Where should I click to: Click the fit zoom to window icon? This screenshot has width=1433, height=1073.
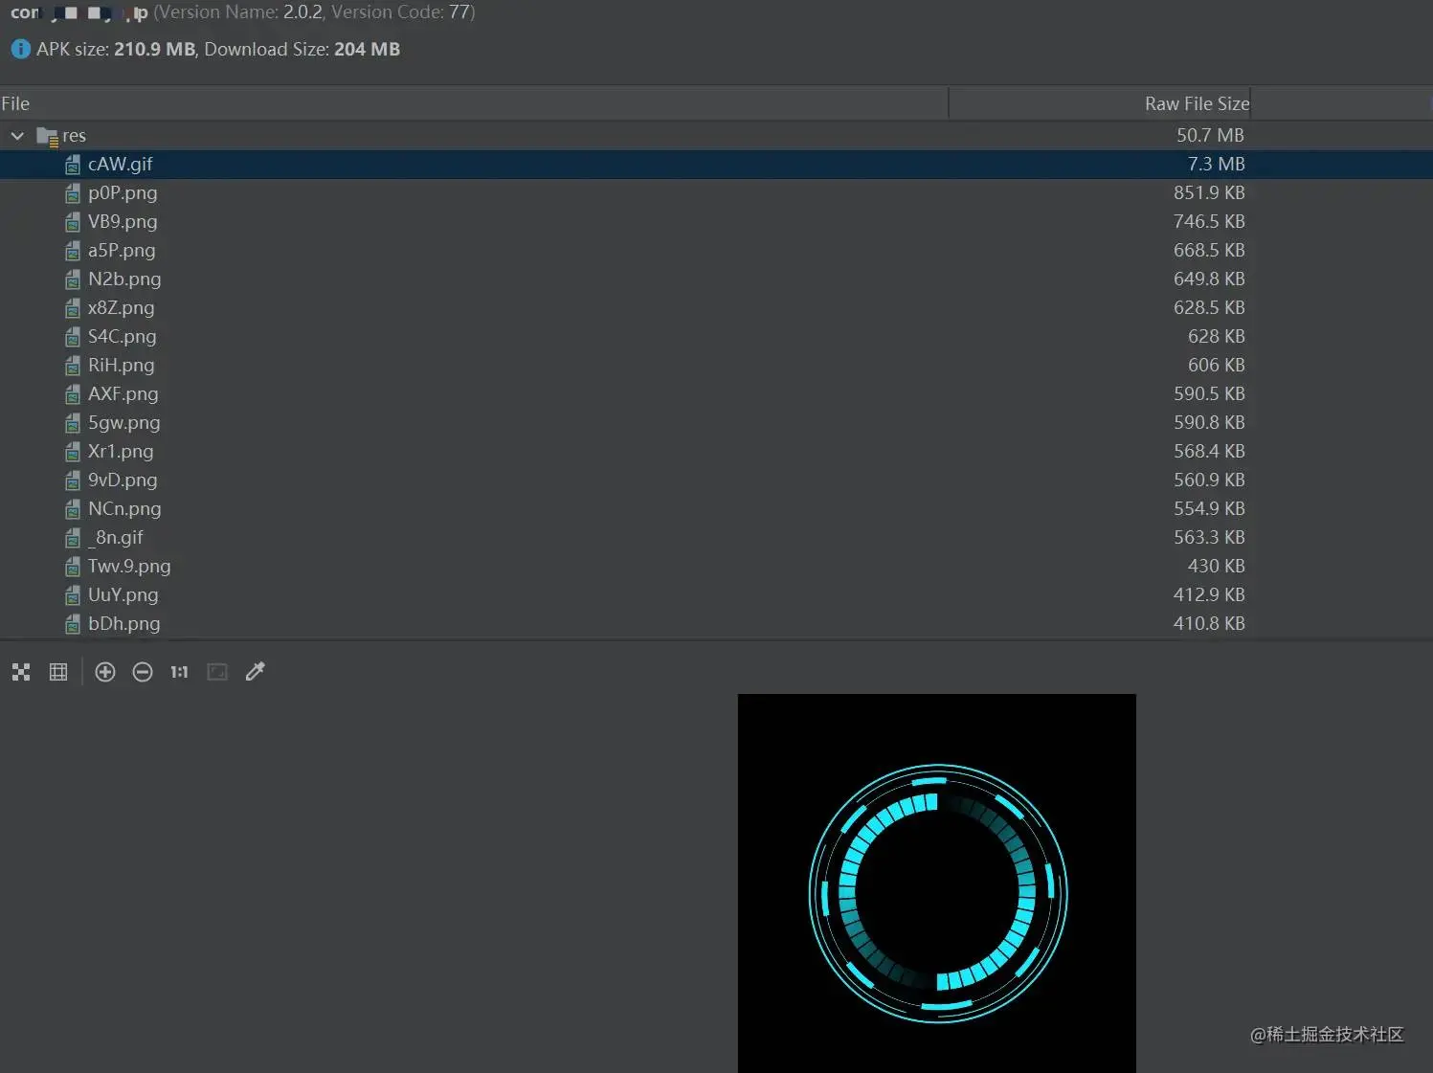(217, 672)
